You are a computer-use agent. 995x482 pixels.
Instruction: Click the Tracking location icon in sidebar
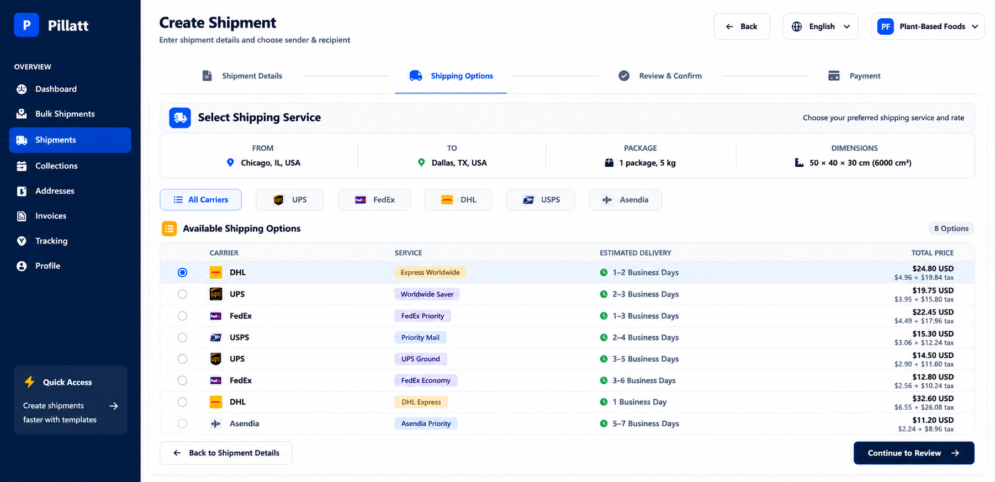point(22,241)
